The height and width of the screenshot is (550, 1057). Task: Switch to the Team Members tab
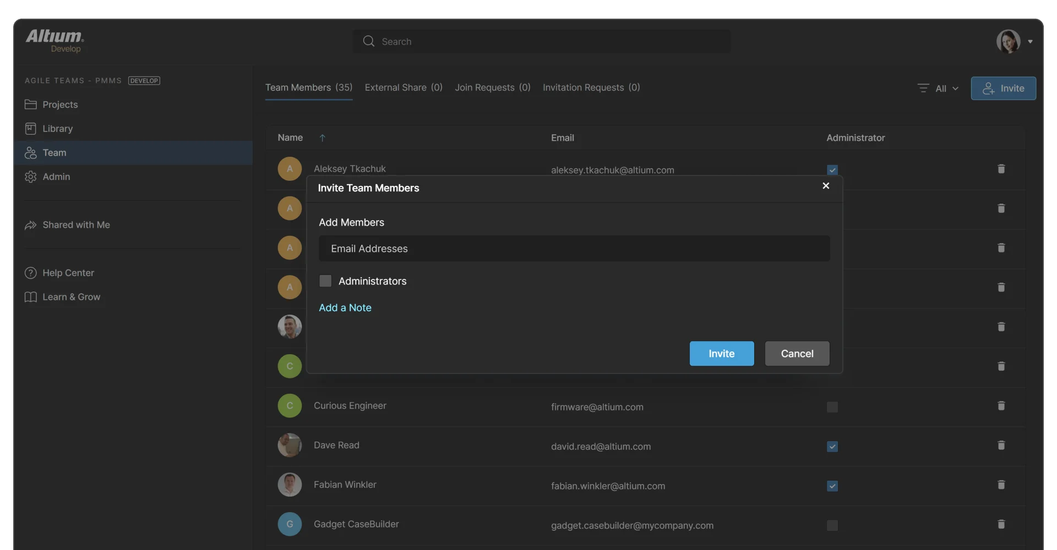tap(309, 87)
